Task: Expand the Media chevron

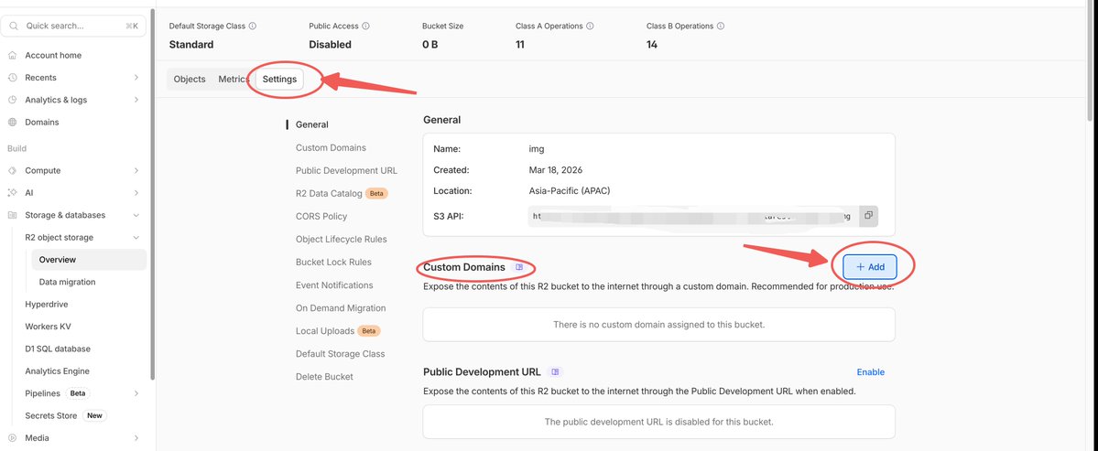Action: pyautogui.click(x=136, y=438)
